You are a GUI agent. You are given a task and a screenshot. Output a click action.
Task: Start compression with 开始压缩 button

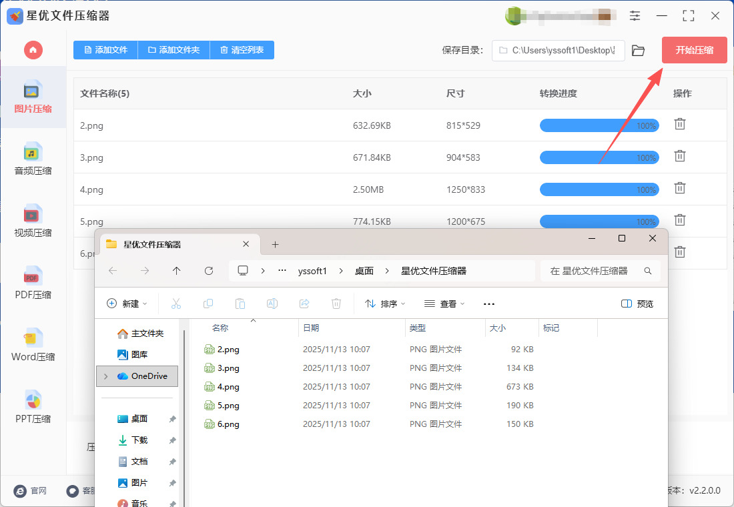(x=694, y=50)
